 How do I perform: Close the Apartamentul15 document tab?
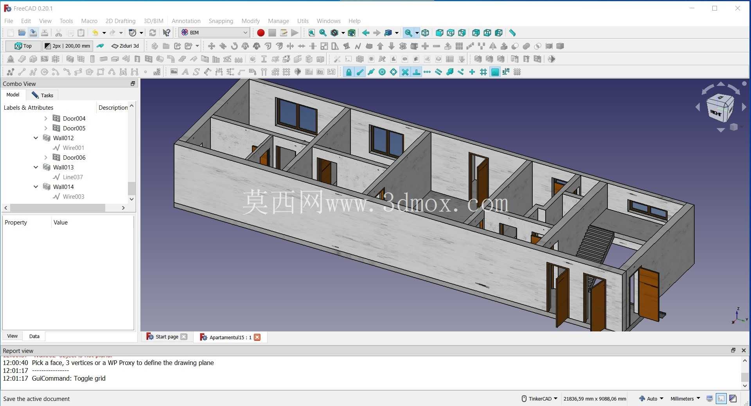257,337
